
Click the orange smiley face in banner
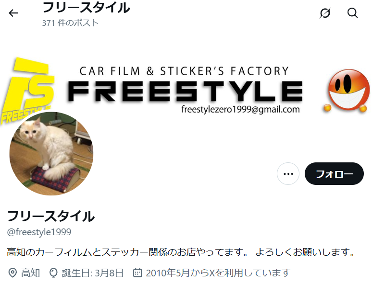coord(346,91)
